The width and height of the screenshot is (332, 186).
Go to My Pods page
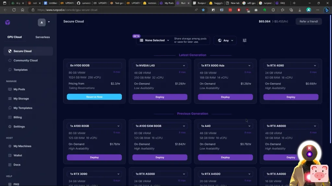(x=19, y=89)
